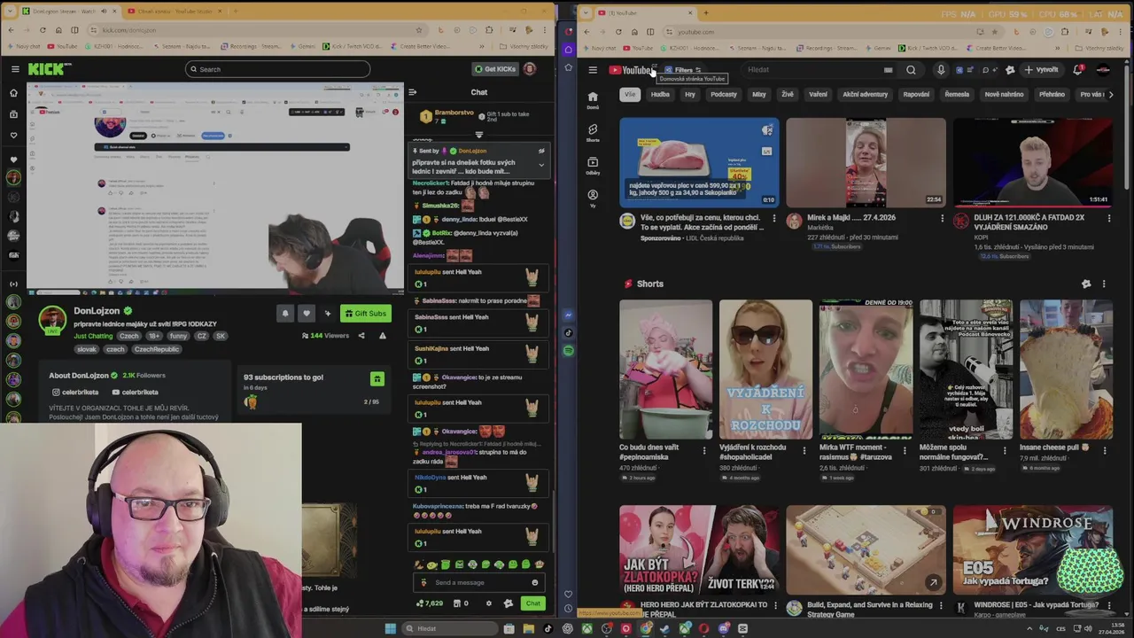Open celerbriketa Instagram link
The image size is (1134, 638).
coord(75,392)
